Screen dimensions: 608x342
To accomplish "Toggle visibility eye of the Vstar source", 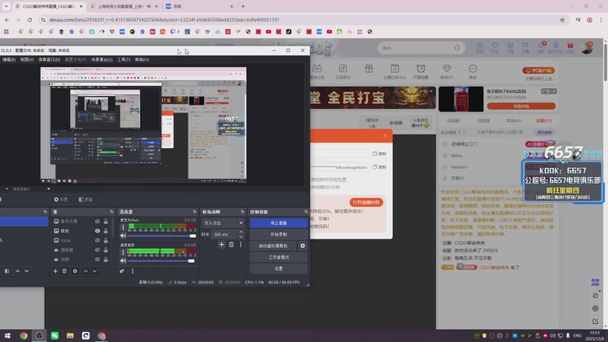I will 97,240.
